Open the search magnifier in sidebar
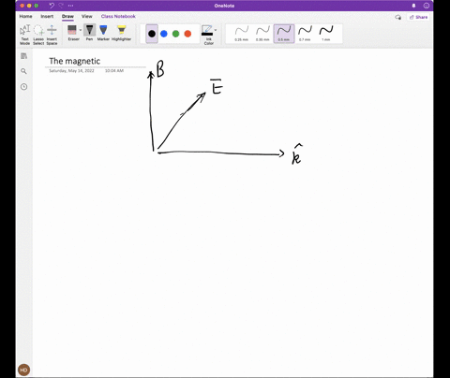This screenshot has width=450, height=378. (23, 71)
